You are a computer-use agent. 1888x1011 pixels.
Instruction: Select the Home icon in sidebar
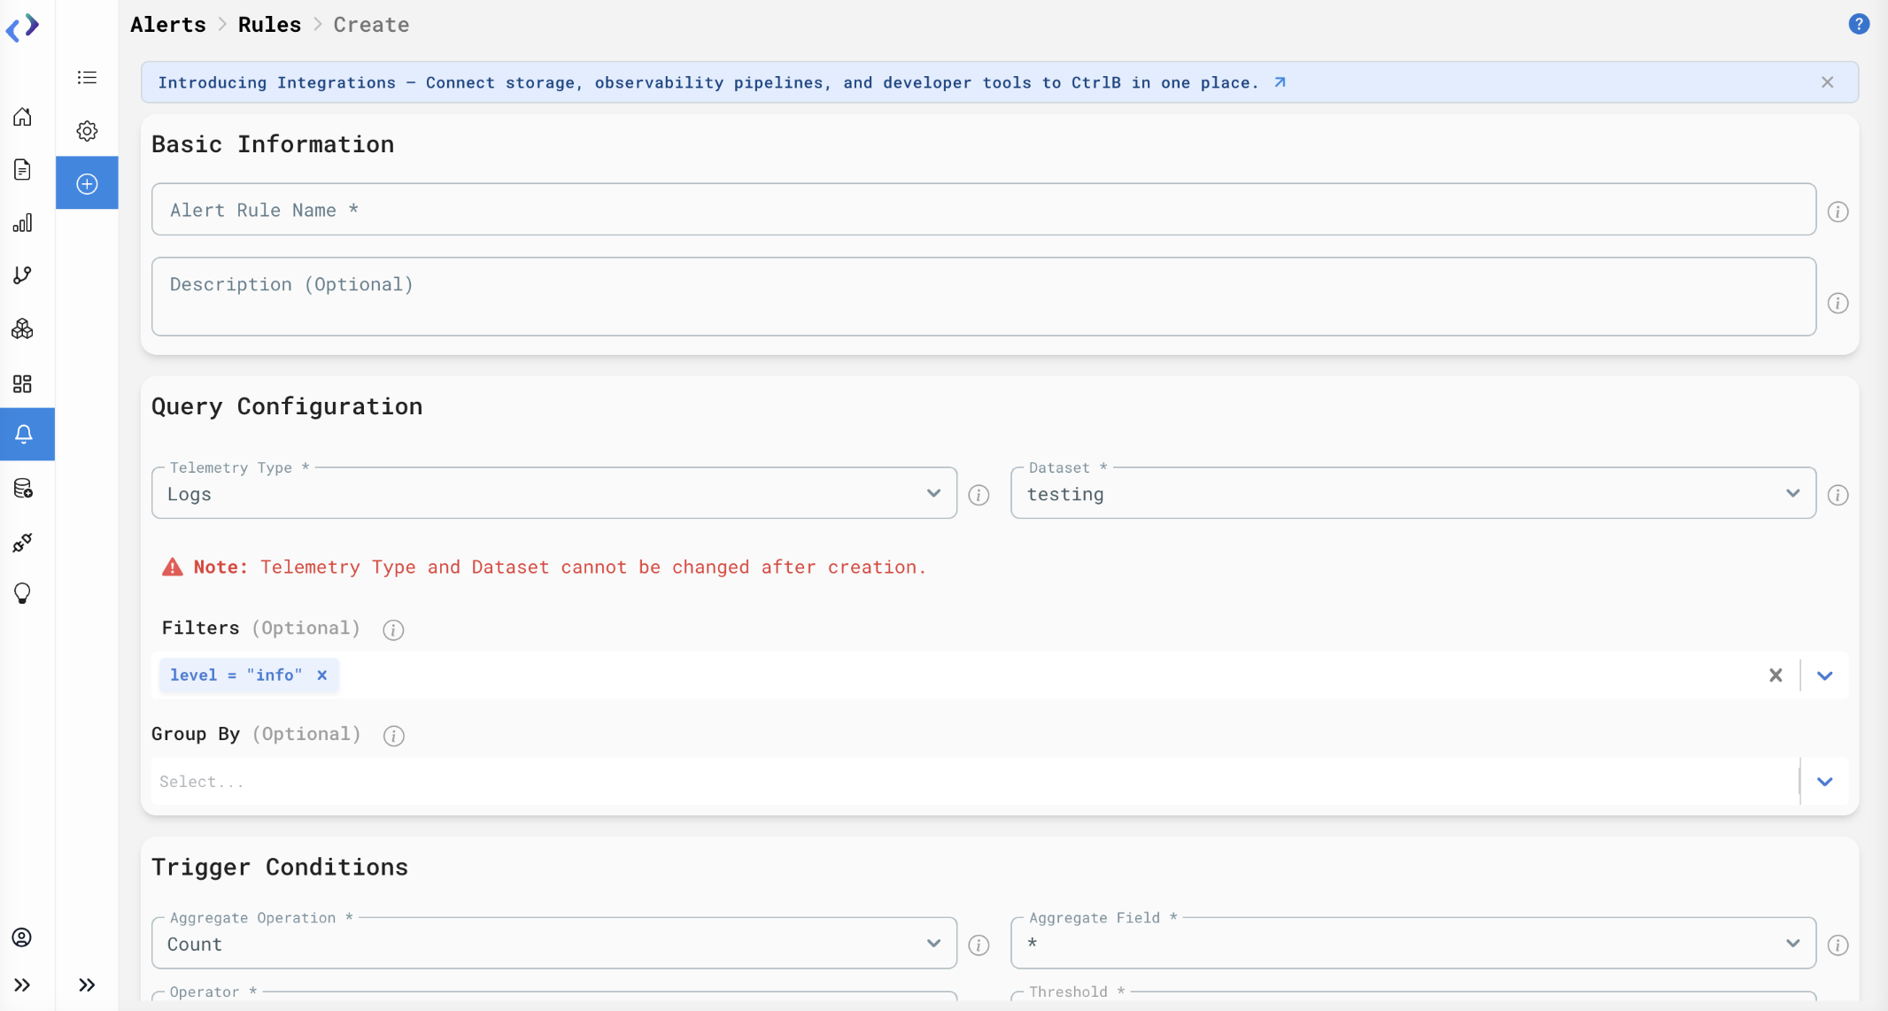coord(22,117)
